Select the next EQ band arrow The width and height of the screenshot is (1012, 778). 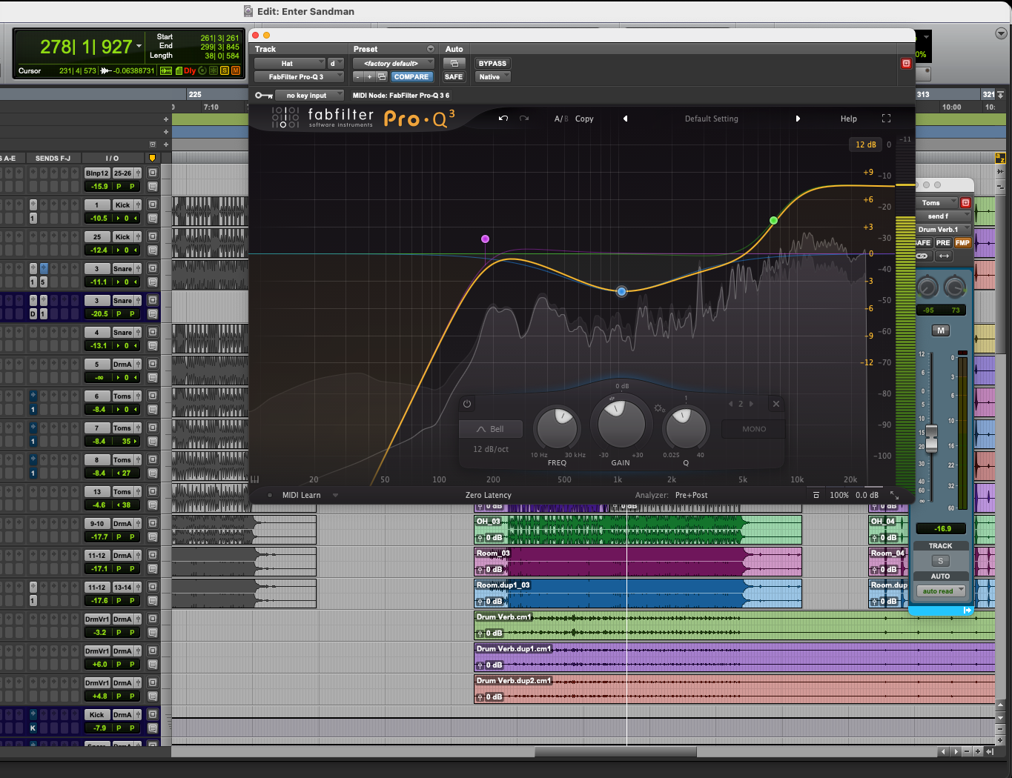(751, 404)
